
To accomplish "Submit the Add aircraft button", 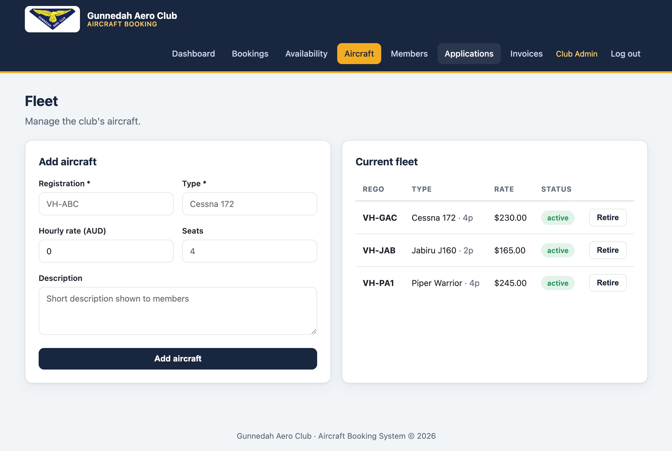I will pos(178,359).
